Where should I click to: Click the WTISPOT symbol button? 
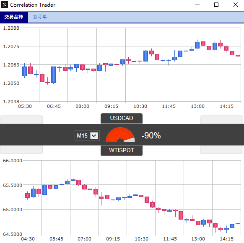(122, 150)
